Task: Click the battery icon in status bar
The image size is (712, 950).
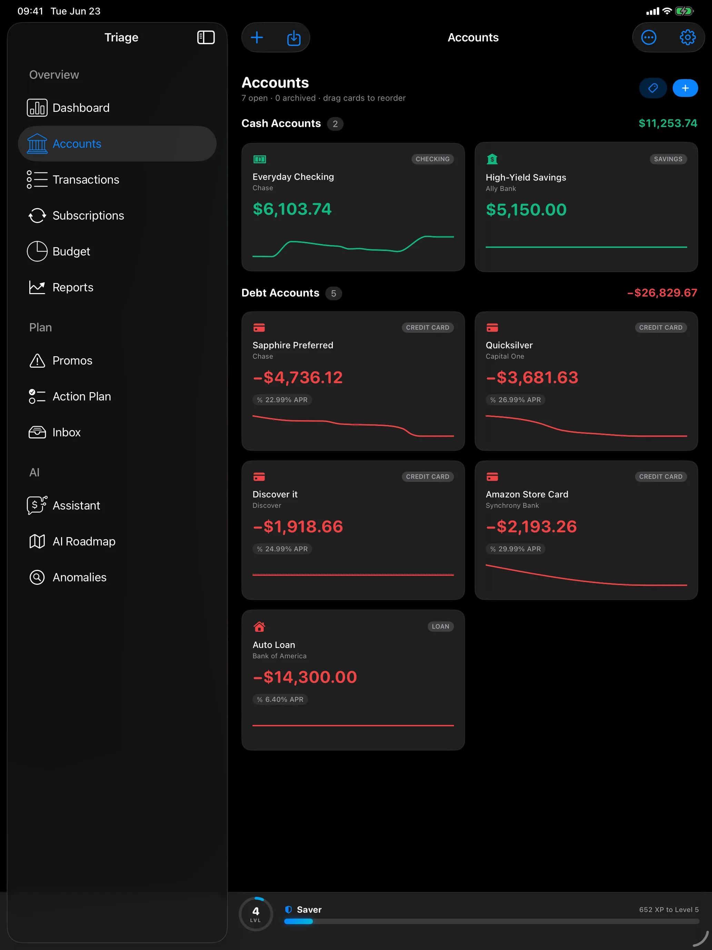Action: 684,11
